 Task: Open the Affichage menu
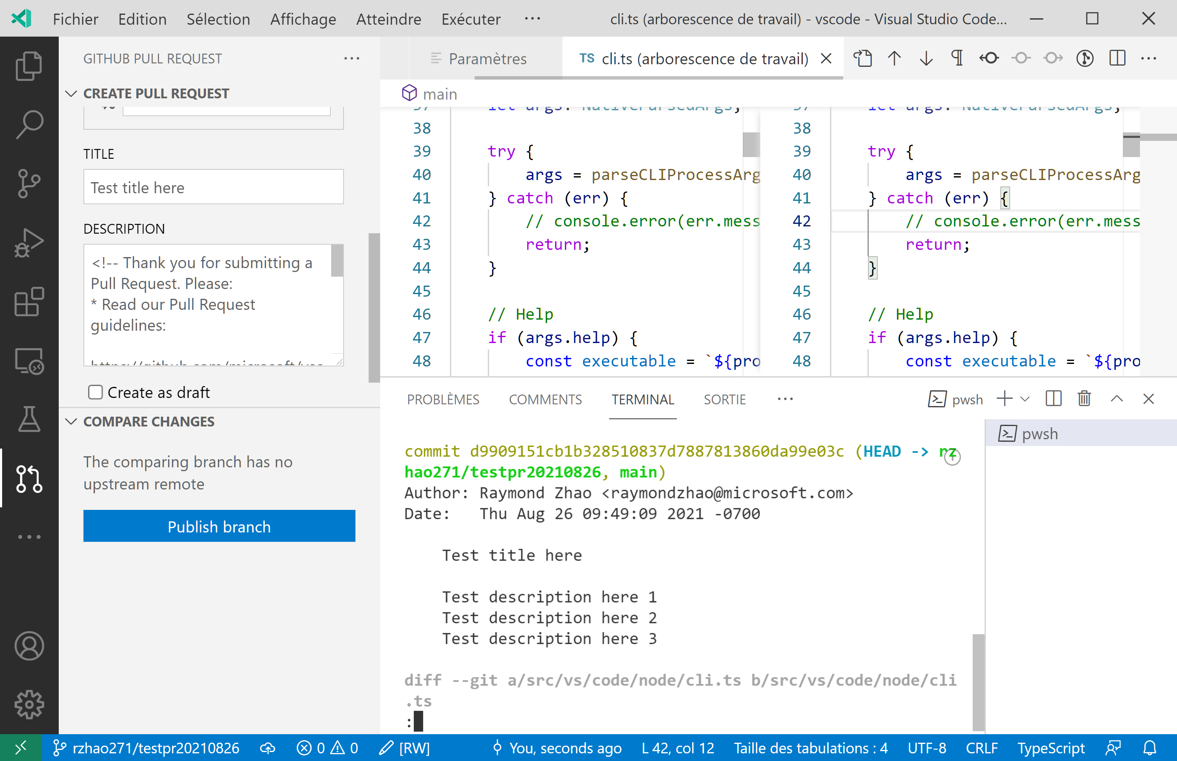click(x=303, y=19)
